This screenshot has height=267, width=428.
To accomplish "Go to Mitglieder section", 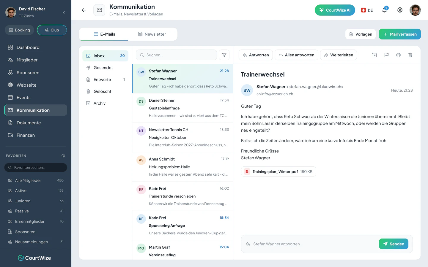I will 36,60.
